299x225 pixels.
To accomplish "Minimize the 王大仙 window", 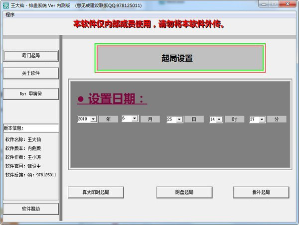I will (264, 4).
